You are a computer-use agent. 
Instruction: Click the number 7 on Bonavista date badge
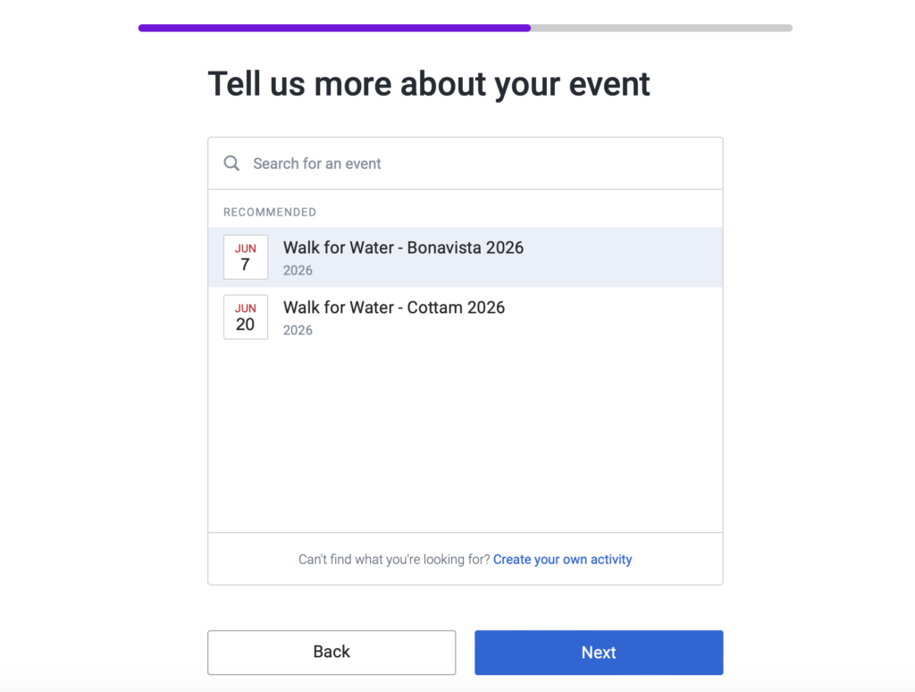tap(246, 265)
